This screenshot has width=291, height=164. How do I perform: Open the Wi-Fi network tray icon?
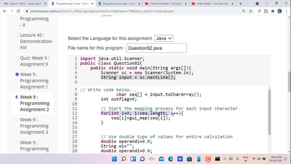coord(254,159)
